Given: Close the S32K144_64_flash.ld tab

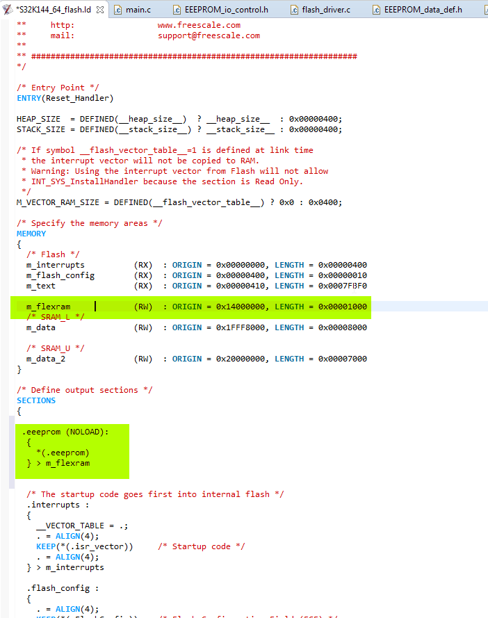Looking at the screenshot, I should (100, 10).
